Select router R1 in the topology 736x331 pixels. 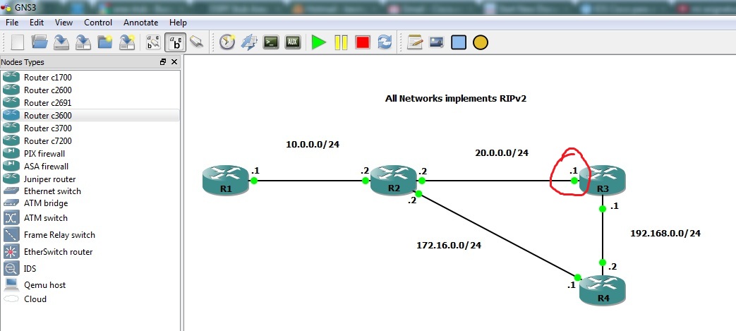point(226,181)
